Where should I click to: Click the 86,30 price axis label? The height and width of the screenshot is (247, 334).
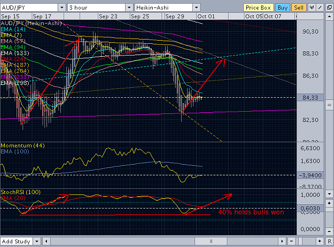point(310,76)
